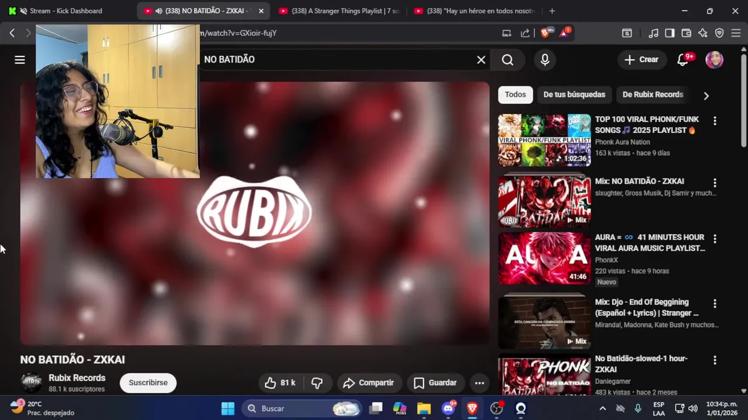Click the share icon in the address bar
Image resolution: width=748 pixels, height=420 pixels.
coord(525,33)
